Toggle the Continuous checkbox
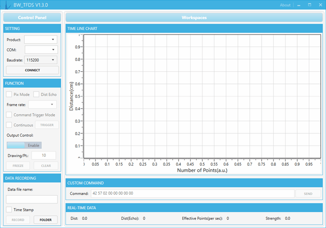This screenshot has width=326, height=228. pyautogui.click(x=9, y=125)
